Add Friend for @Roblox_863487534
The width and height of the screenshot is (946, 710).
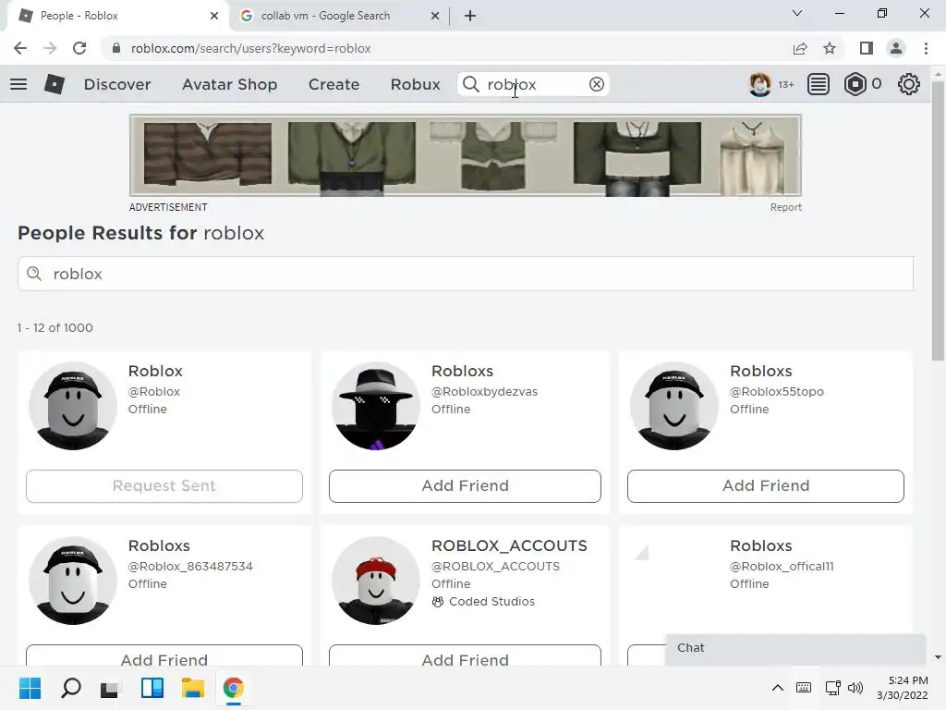point(164,655)
